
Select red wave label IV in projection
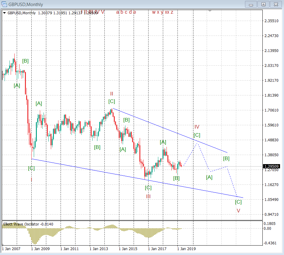[x=197, y=127]
